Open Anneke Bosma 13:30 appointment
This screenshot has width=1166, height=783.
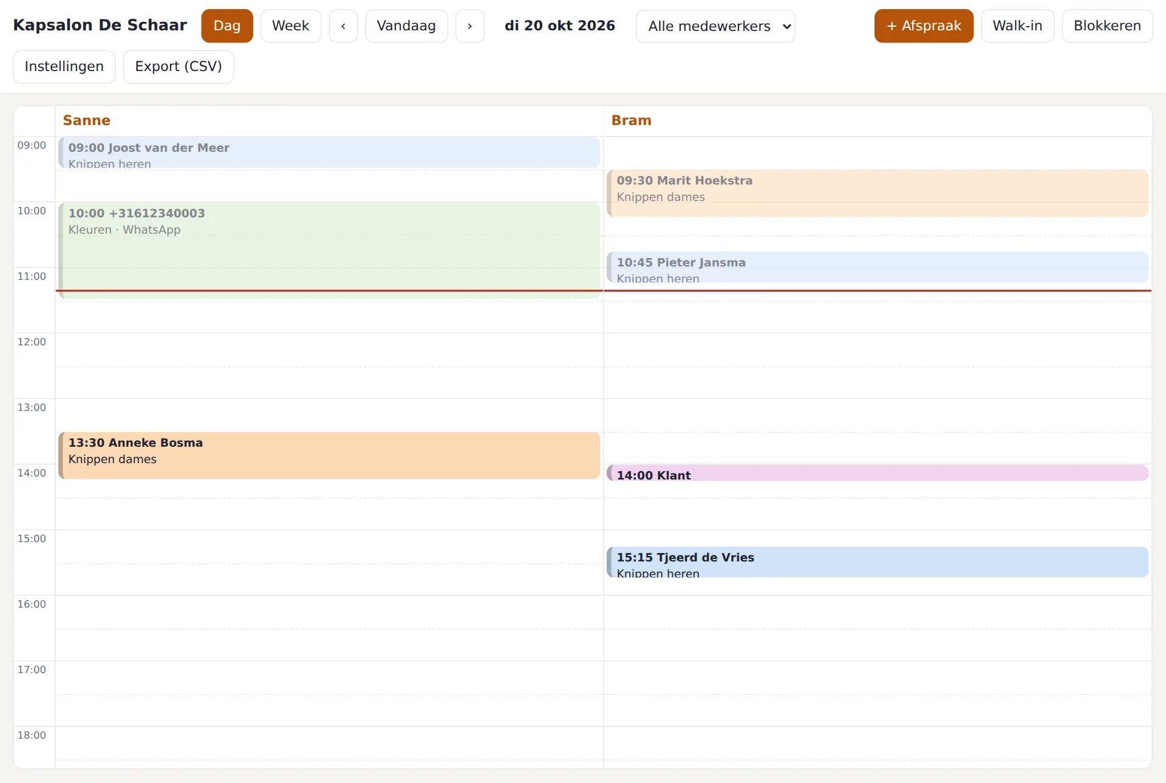329,455
